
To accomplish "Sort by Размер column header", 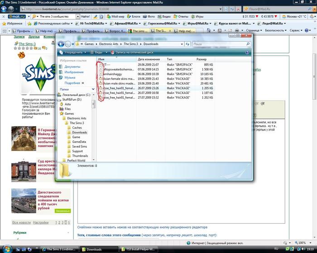I will coord(205,59).
